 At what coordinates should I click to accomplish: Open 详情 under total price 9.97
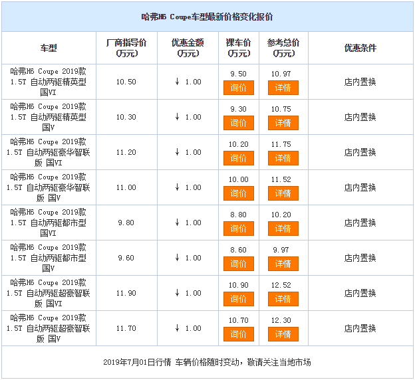click(283, 263)
